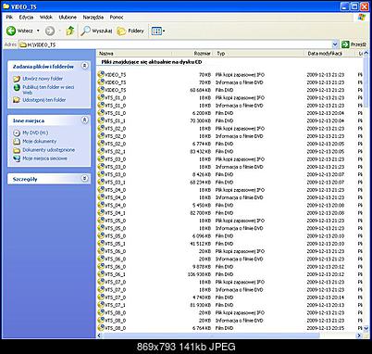Open the Dokumenty udostępnione link

48,150
